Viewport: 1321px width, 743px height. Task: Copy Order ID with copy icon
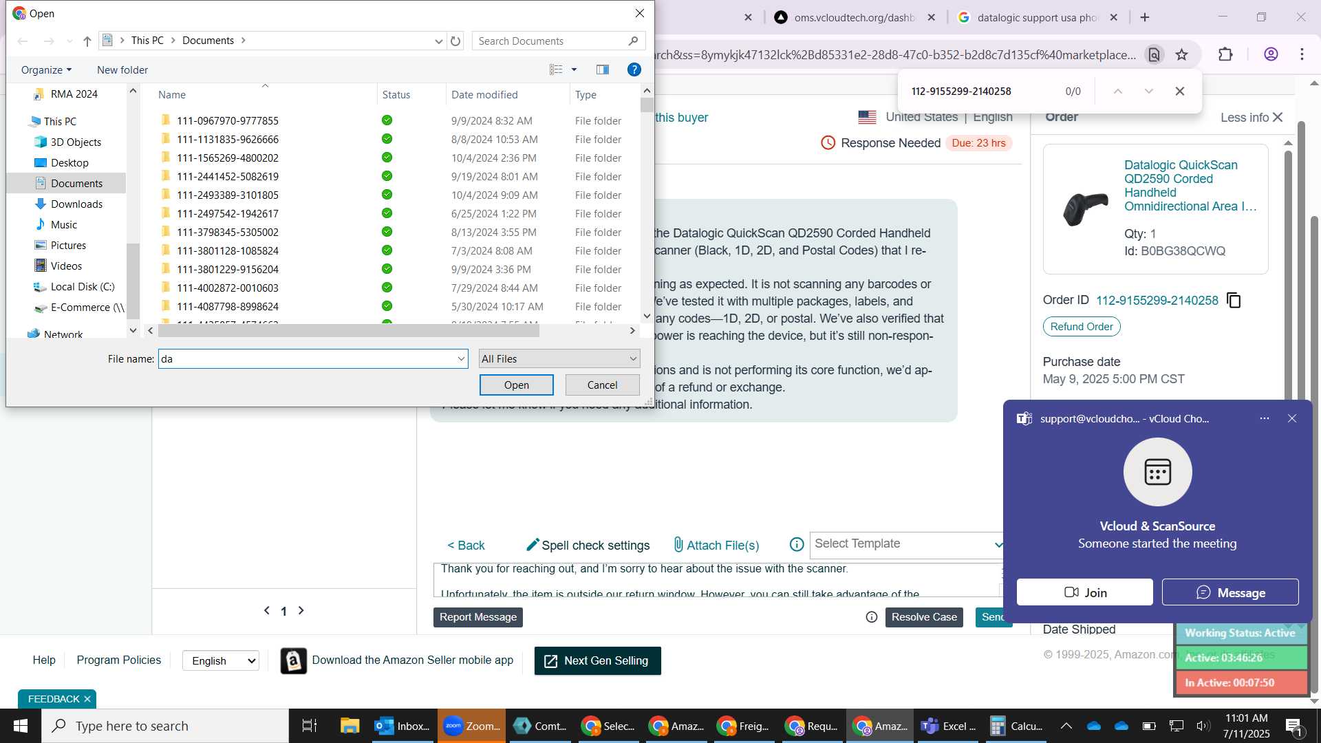pyautogui.click(x=1234, y=301)
